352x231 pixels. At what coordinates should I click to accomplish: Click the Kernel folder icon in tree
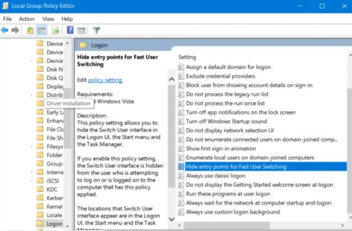pyautogui.click(x=40, y=207)
